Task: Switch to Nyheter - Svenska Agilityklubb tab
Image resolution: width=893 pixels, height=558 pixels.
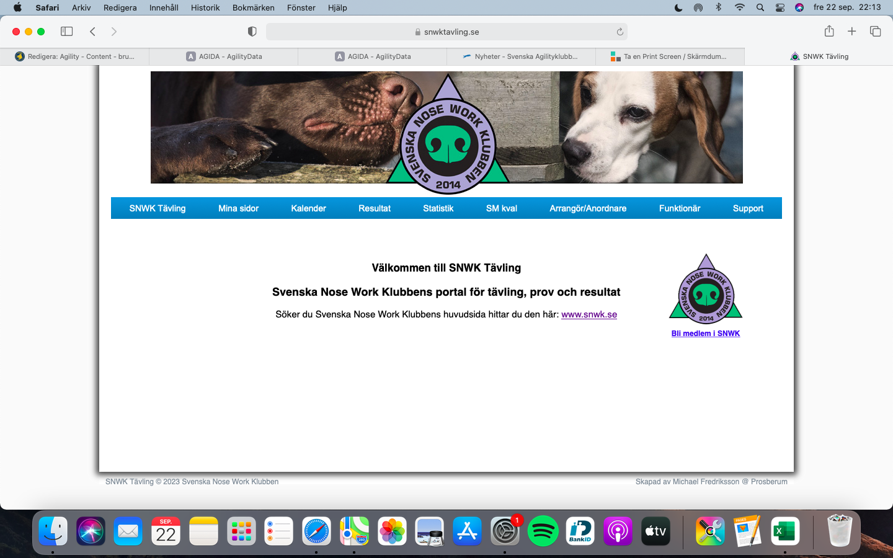Action: pyautogui.click(x=521, y=56)
